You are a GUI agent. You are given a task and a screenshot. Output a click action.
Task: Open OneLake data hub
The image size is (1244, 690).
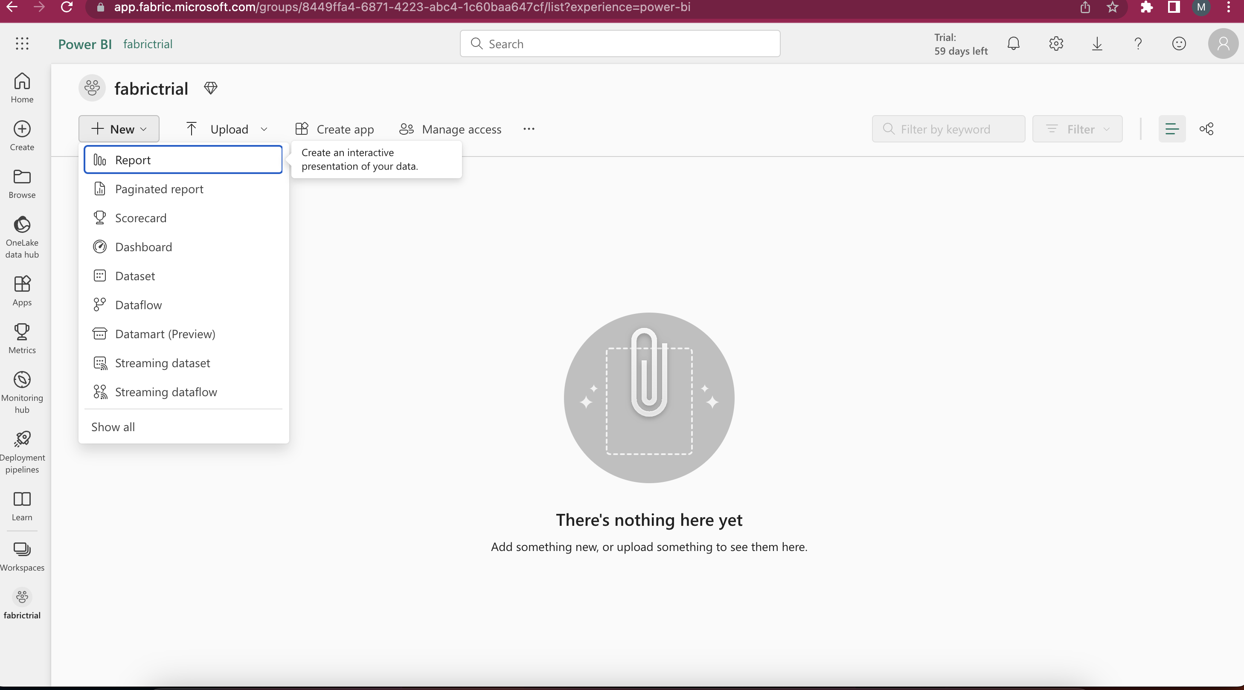[x=22, y=237]
